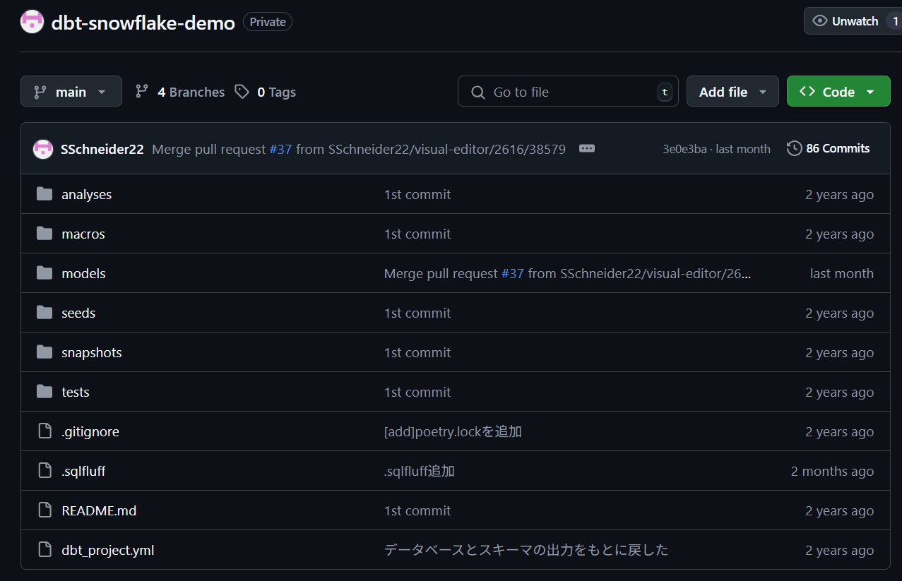The height and width of the screenshot is (581, 902).
Task: Open the 0 Tags link
Action: click(x=266, y=92)
